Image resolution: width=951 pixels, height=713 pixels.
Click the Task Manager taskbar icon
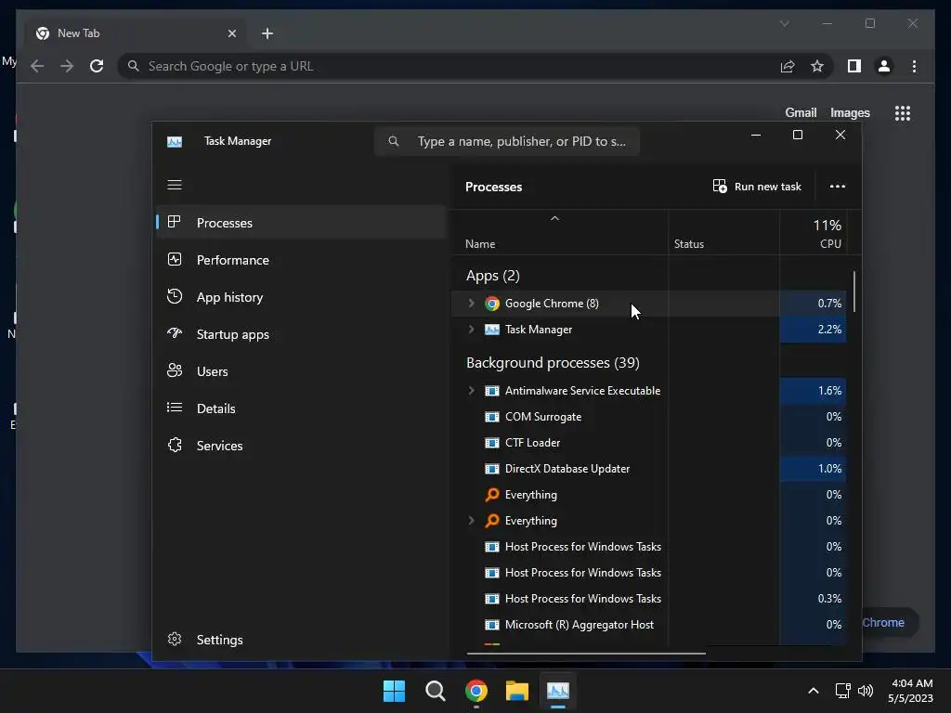tap(558, 691)
